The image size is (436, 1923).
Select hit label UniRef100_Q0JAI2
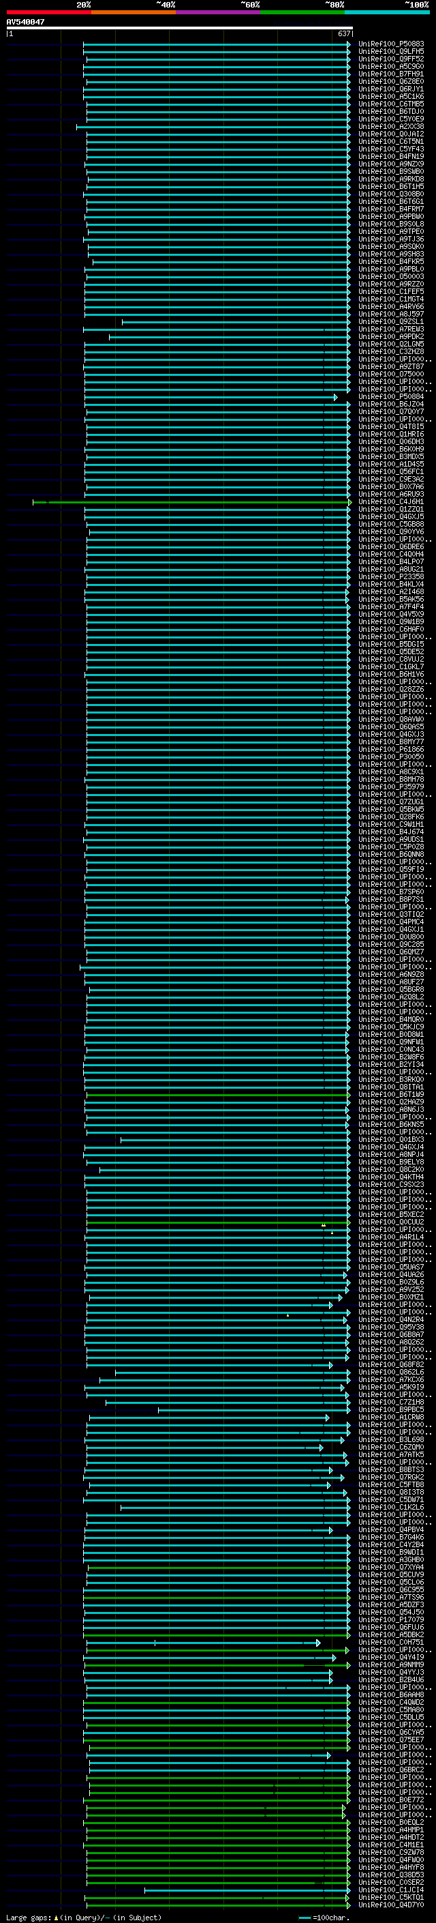[x=391, y=134]
